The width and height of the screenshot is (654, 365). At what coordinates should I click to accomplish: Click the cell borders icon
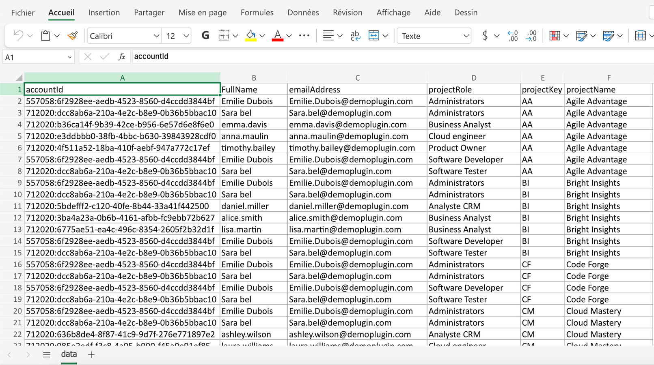[223, 36]
